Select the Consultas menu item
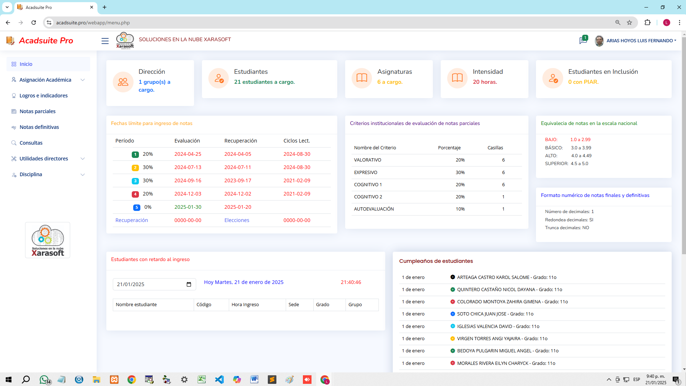Image resolution: width=686 pixels, height=386 pixels. click(x=31, y=143)
